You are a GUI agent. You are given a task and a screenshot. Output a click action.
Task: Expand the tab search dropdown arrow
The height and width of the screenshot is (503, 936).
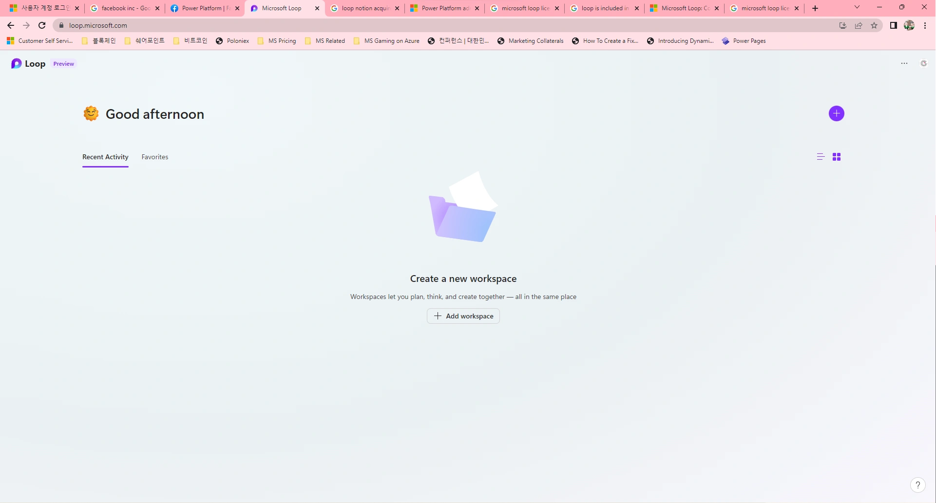[857, 7]
